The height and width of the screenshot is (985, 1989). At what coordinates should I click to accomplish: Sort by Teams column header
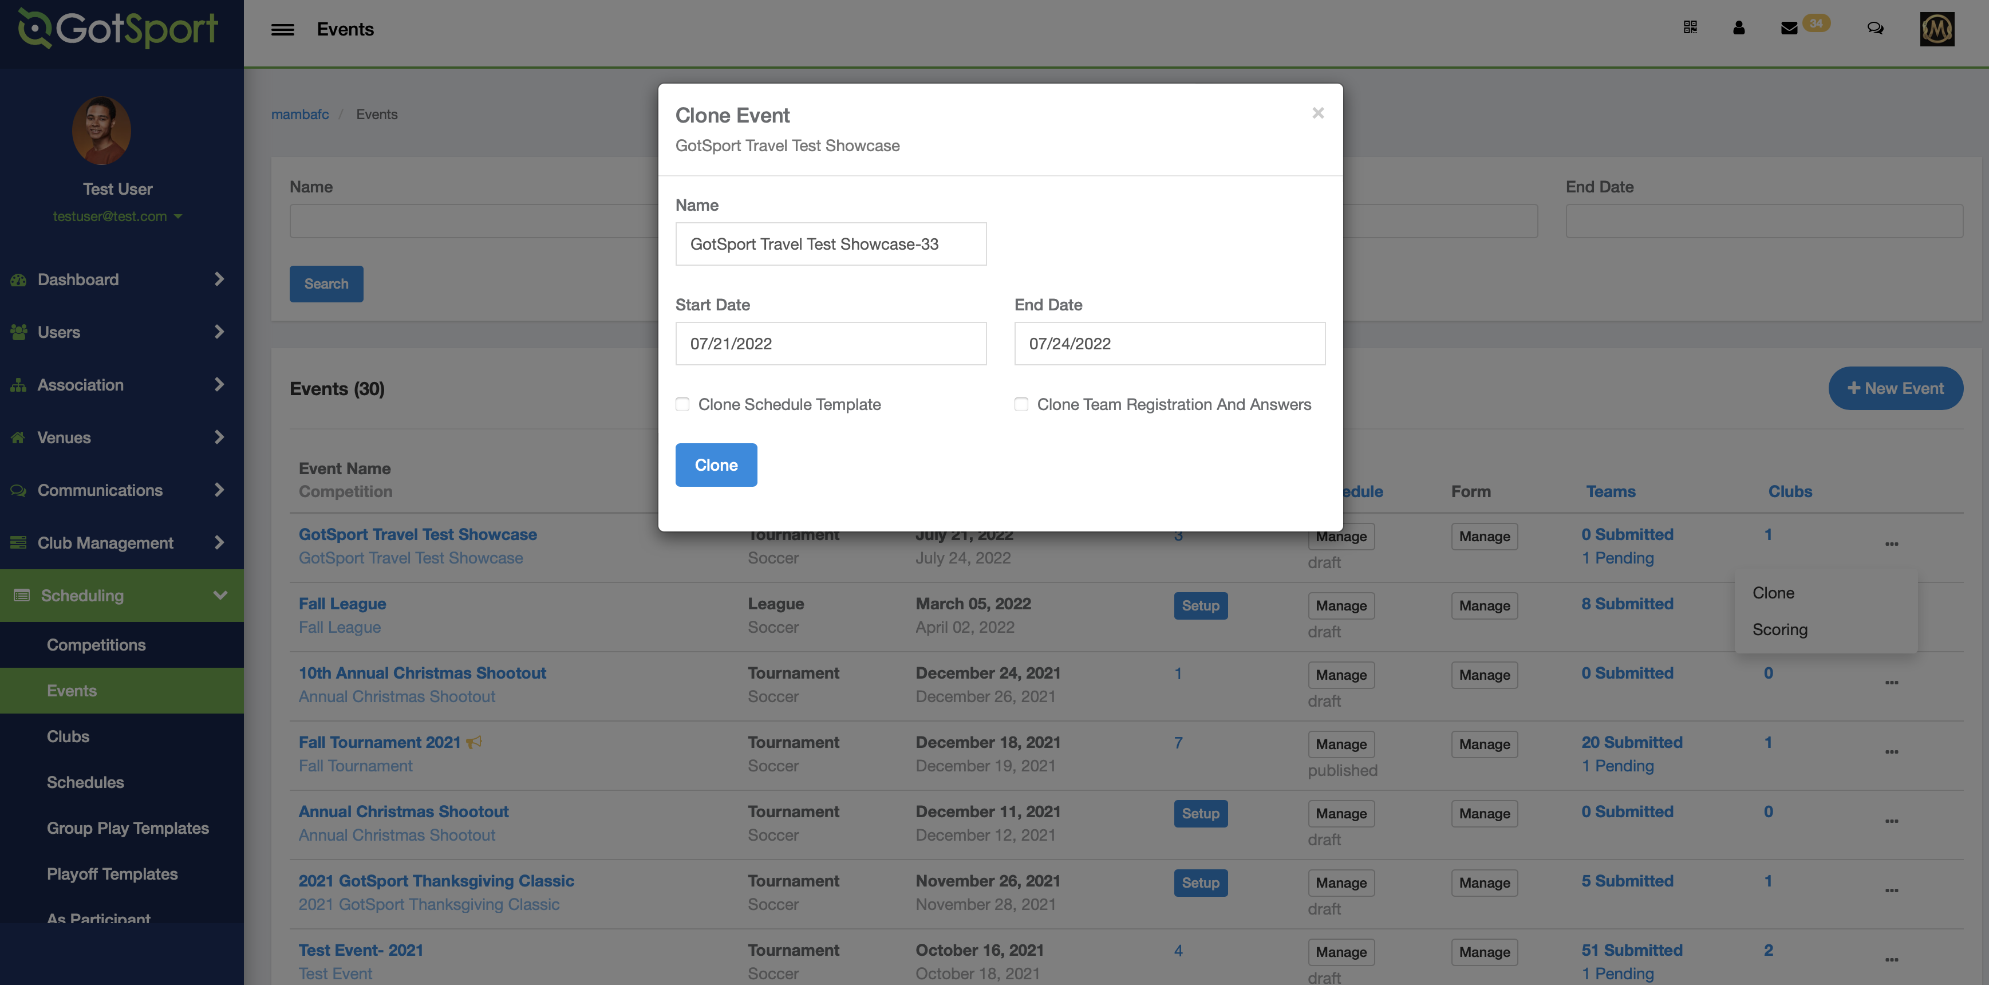click(1611, 492)
